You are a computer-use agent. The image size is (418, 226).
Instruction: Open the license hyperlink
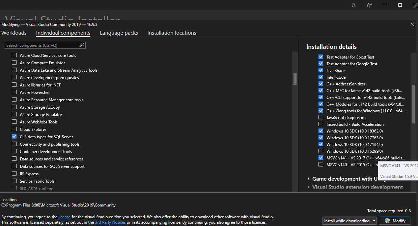click(64, 217)
